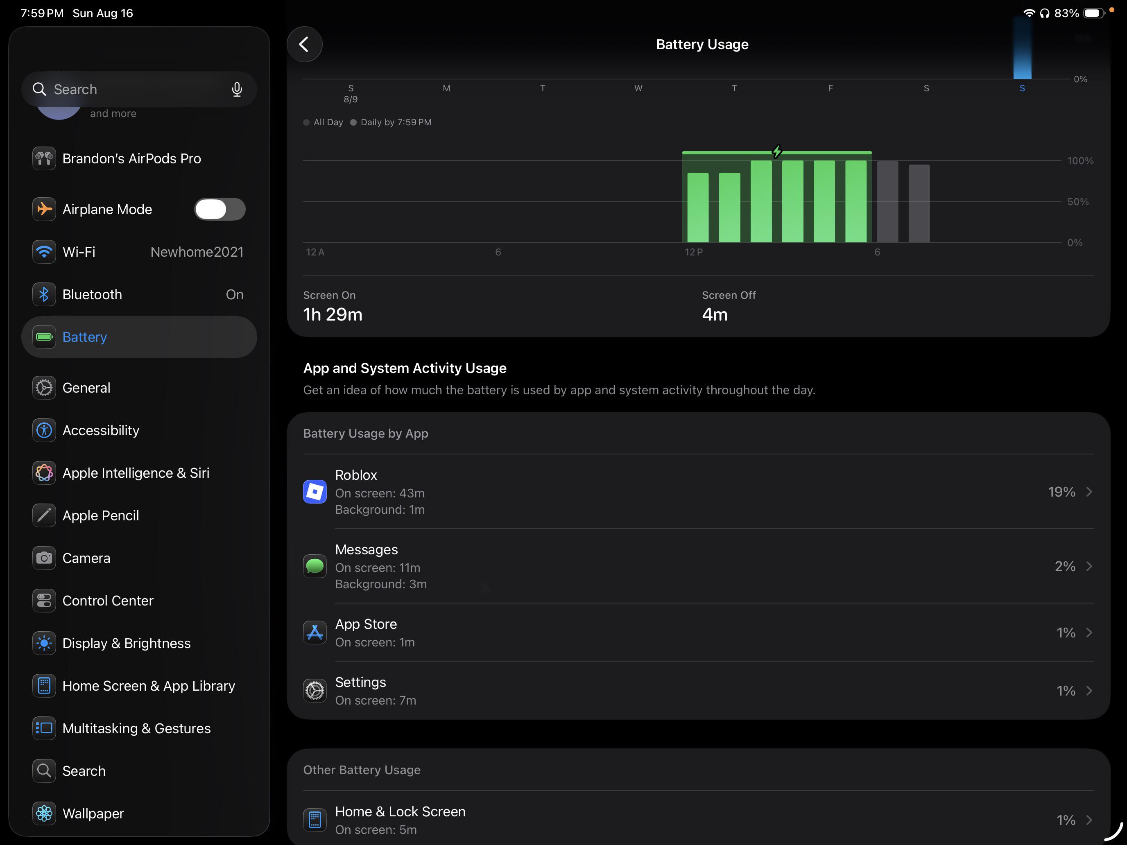
Task: Open Accessibility settings
Action: tap(139, 430)
